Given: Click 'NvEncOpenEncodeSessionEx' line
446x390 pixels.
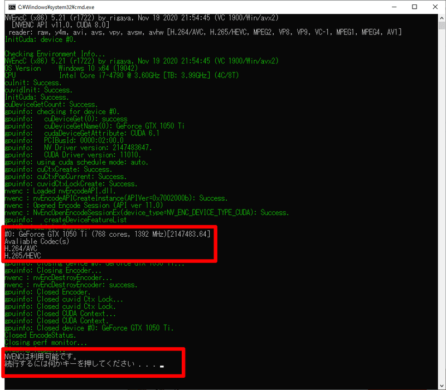Looking at the screenshot, I should coord(147,213).
